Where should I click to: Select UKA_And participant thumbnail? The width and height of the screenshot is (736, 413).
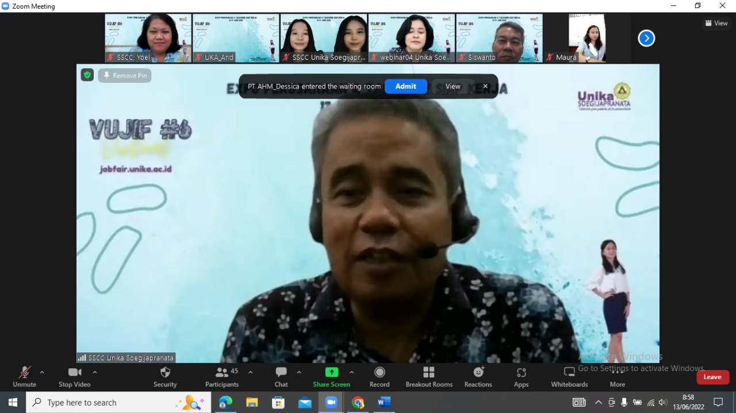coord(236,38)
